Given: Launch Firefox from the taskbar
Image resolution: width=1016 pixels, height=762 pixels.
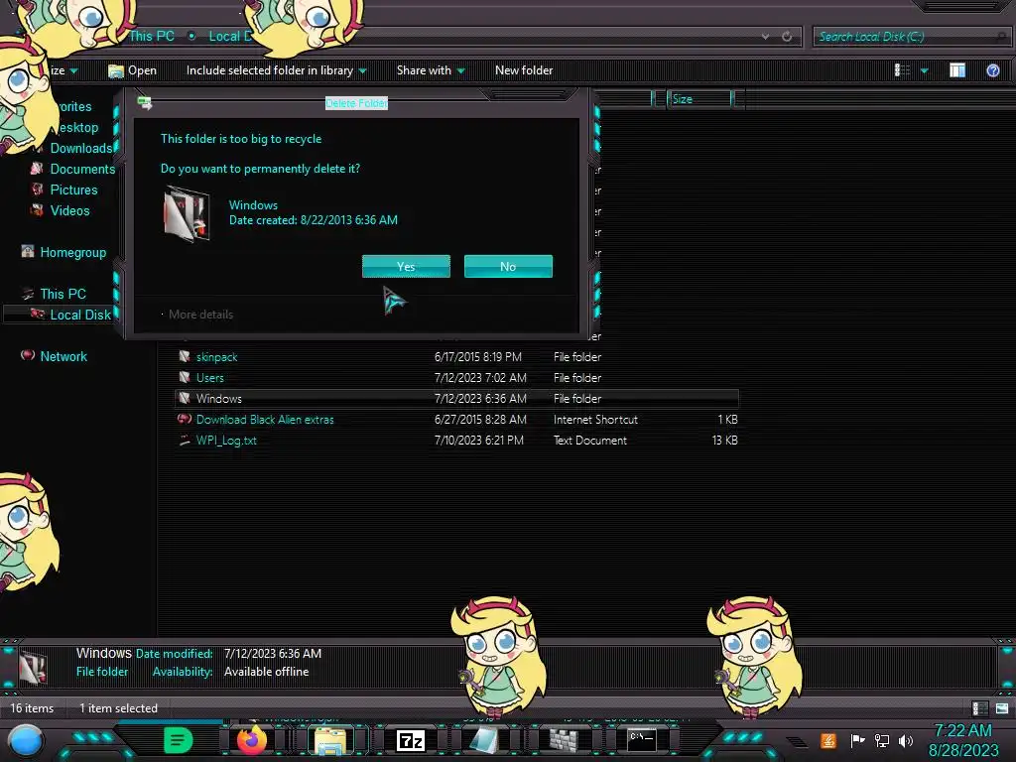Looking at the screenshot, I should point(252,740).
